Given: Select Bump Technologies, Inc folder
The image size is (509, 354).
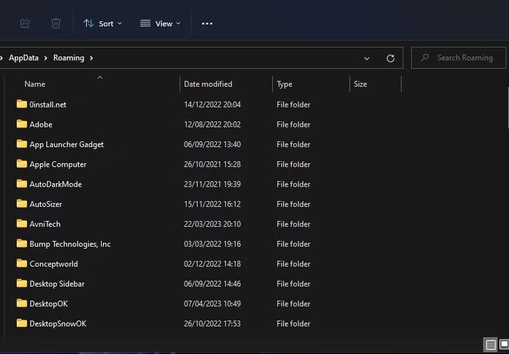Looking at the screenshot, I should coord(69,244).
